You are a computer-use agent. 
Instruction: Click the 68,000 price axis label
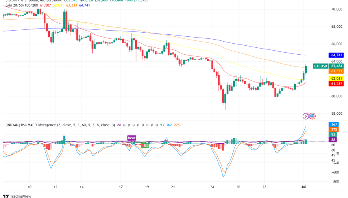[337, 27]
